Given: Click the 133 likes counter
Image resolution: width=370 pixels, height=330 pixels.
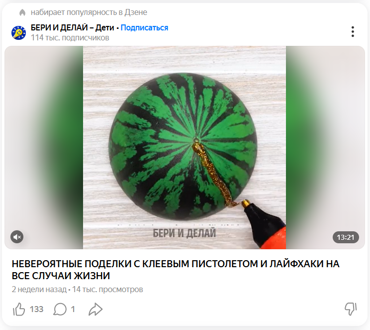Looking at the screenshot, I should pos(37,309).
